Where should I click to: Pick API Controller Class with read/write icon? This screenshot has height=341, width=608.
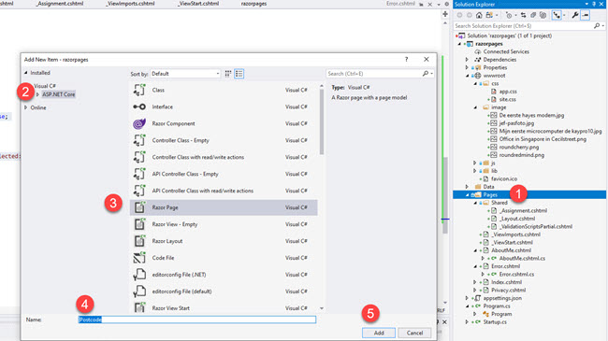point(139,191)
